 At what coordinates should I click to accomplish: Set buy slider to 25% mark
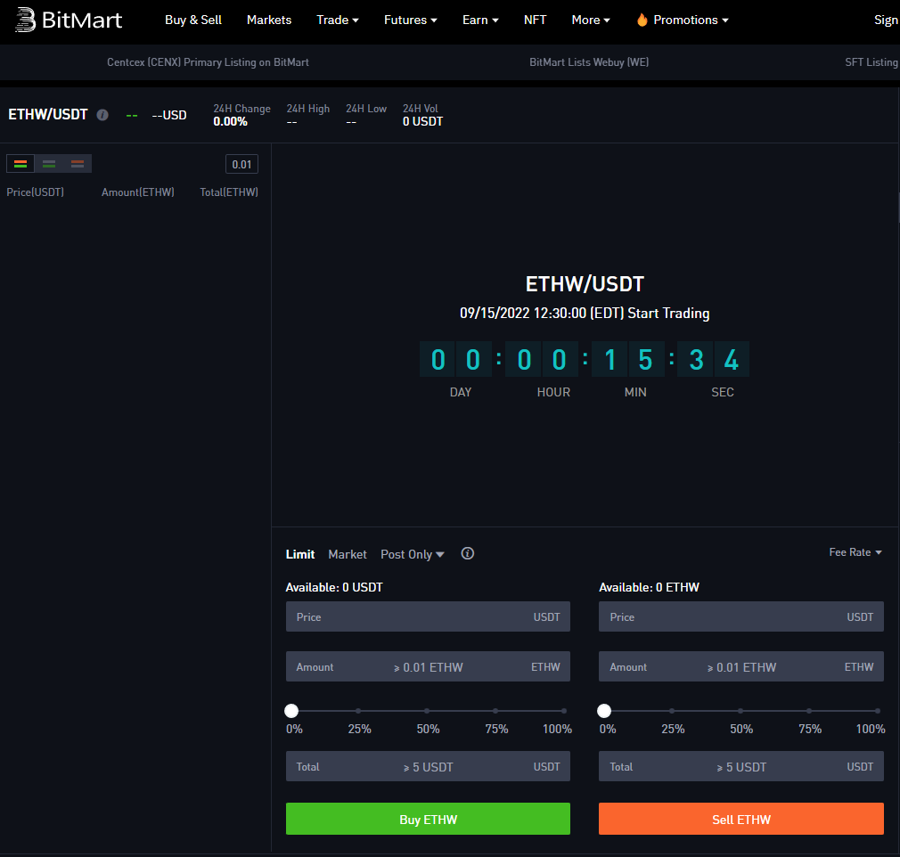point(359,711)
